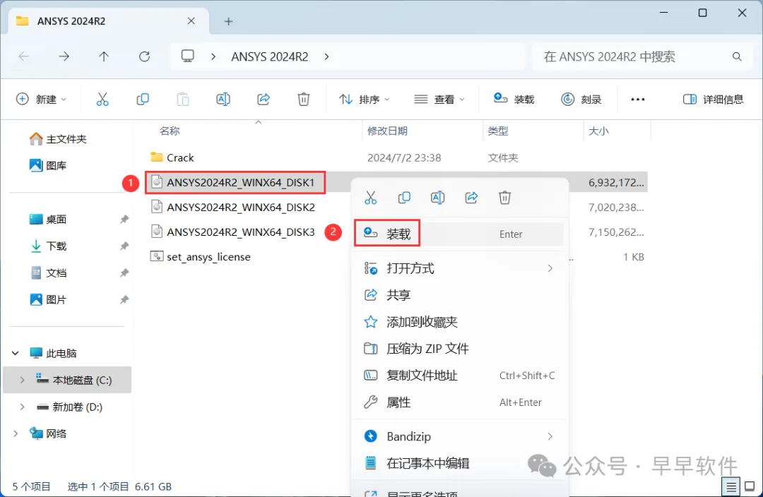This screenshot has width=763, height=497.
Task: Choose 压缩为 ZIP 文件
Action: coord(459,349)
